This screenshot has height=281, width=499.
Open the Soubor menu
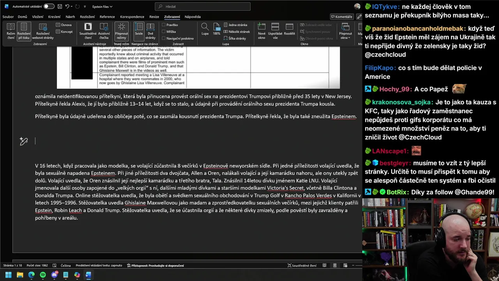coord(8,17)
